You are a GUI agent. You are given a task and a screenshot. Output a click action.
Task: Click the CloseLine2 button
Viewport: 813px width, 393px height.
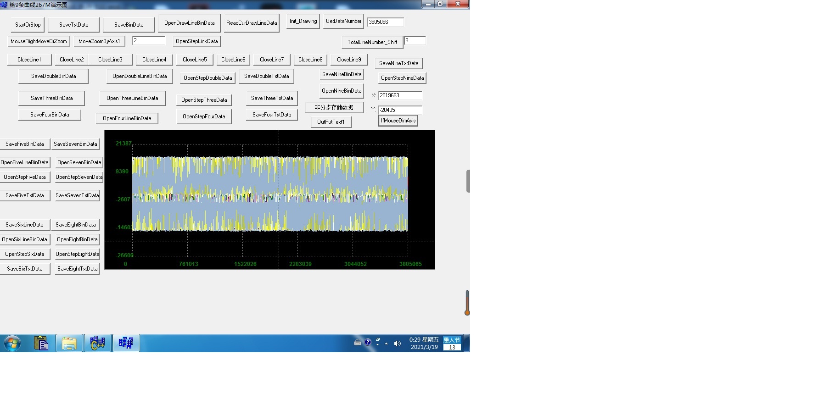click(x=72, y=60)
